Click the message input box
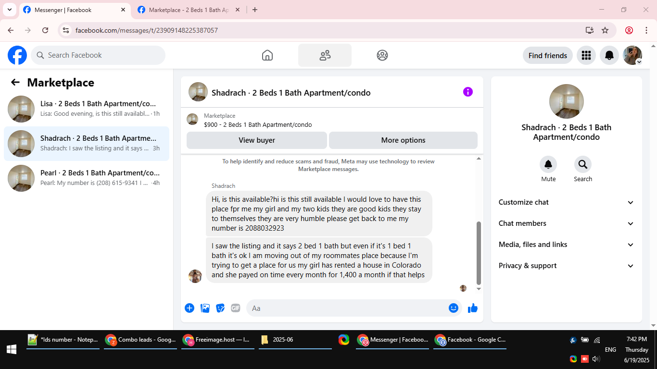This screenshot has height=369, width=657. point(354,308)
